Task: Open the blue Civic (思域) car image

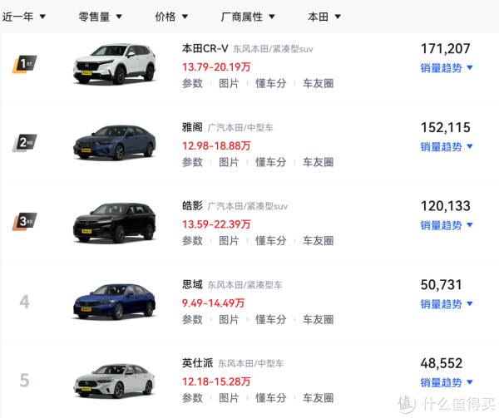Action: tap(115, 300)
